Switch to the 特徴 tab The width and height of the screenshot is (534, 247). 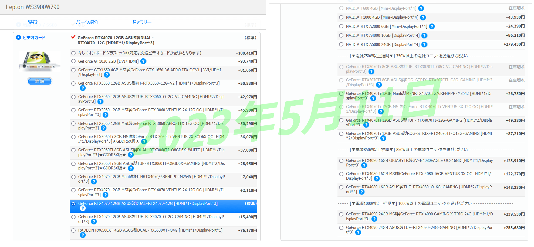(33, 22)
